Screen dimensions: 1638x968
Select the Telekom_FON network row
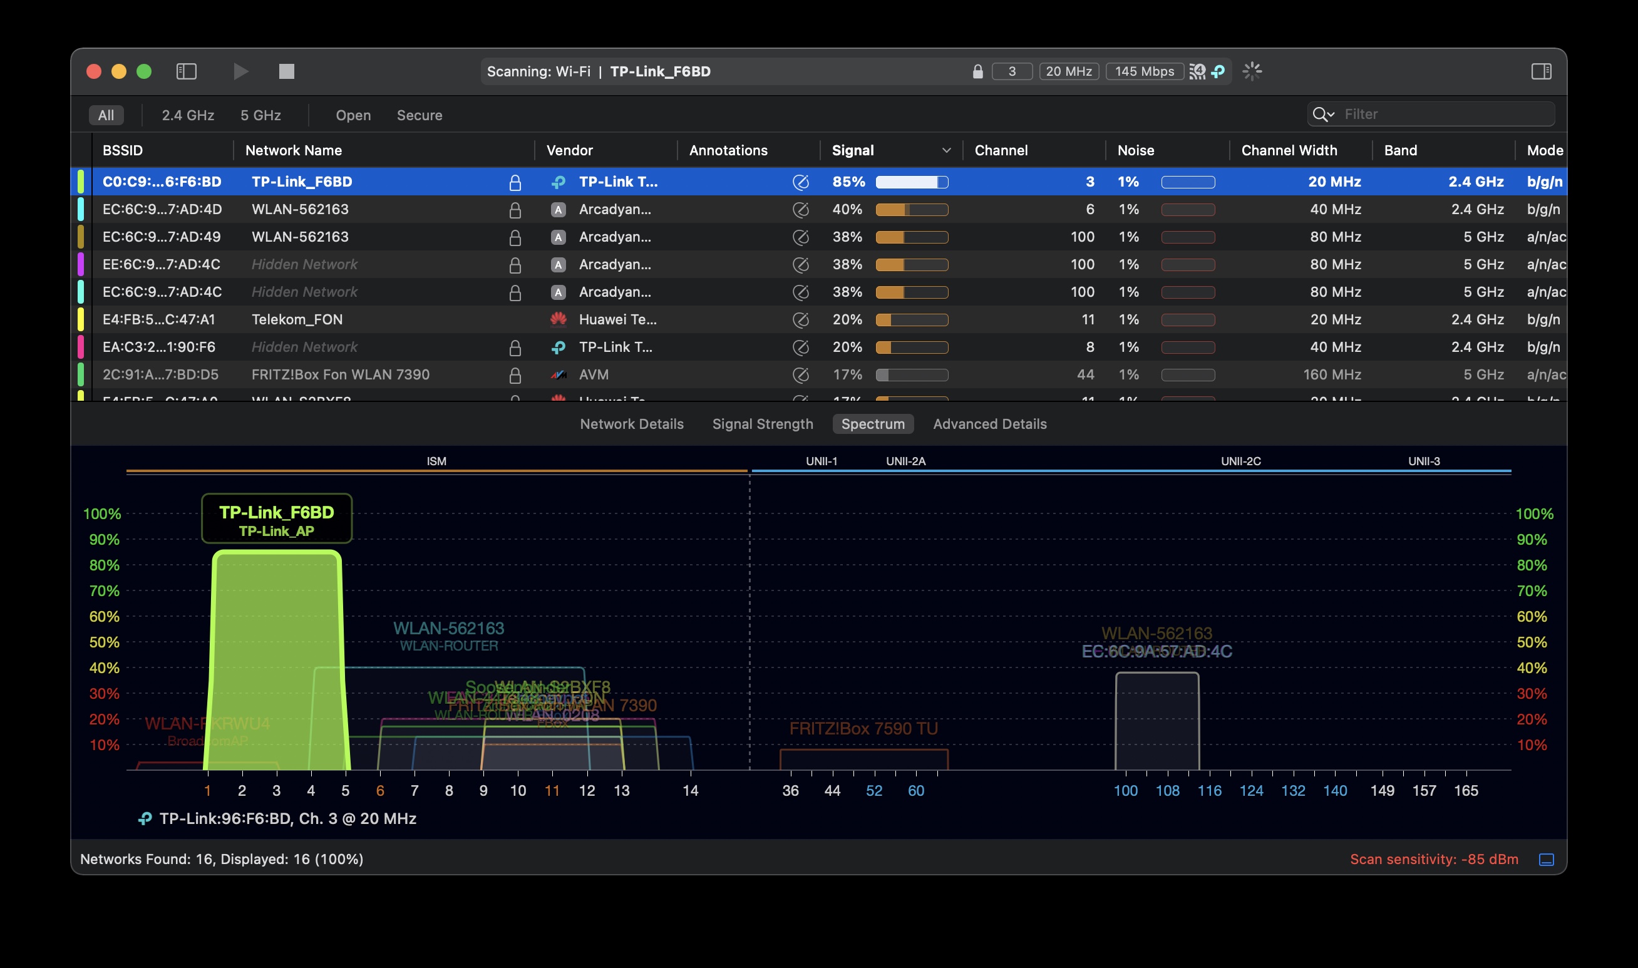(x=818, y=319)
